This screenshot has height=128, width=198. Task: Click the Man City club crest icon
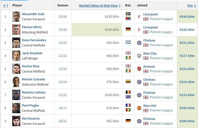click(x=139, y=56)
